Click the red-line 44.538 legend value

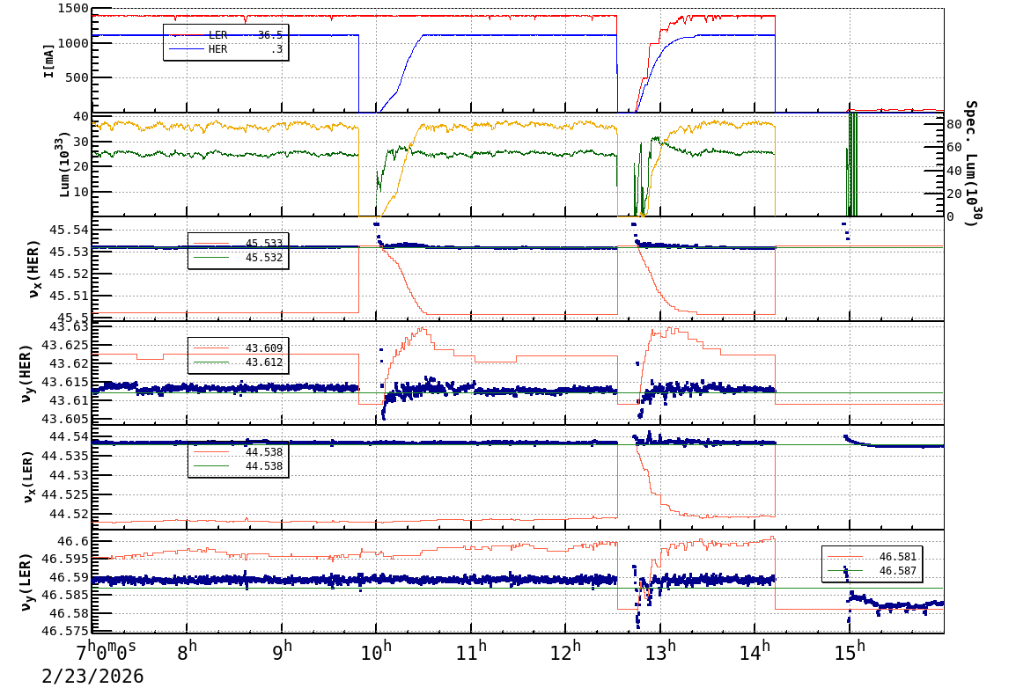point(264,452)
